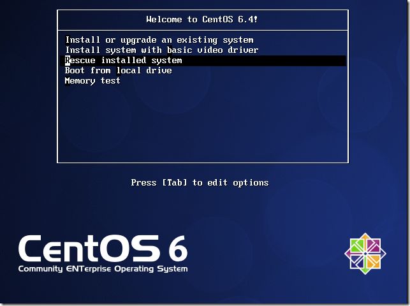Start the Memory test entry
Image resolution: width=410 pixels, height=306 pixels.
(92, 81)
